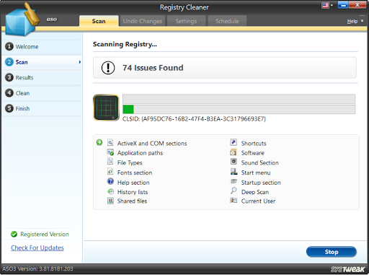
Task: Click the step 4 number badge
Action: click(x=9, y=93)
